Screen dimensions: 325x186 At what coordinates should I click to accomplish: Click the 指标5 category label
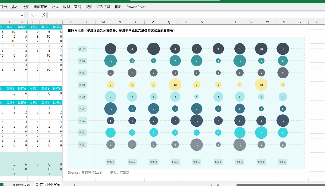click(197, 162)
